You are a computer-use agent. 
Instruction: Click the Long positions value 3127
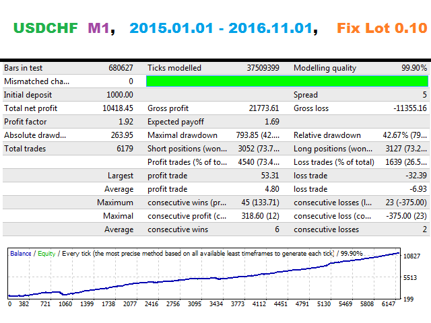(406, 149)
